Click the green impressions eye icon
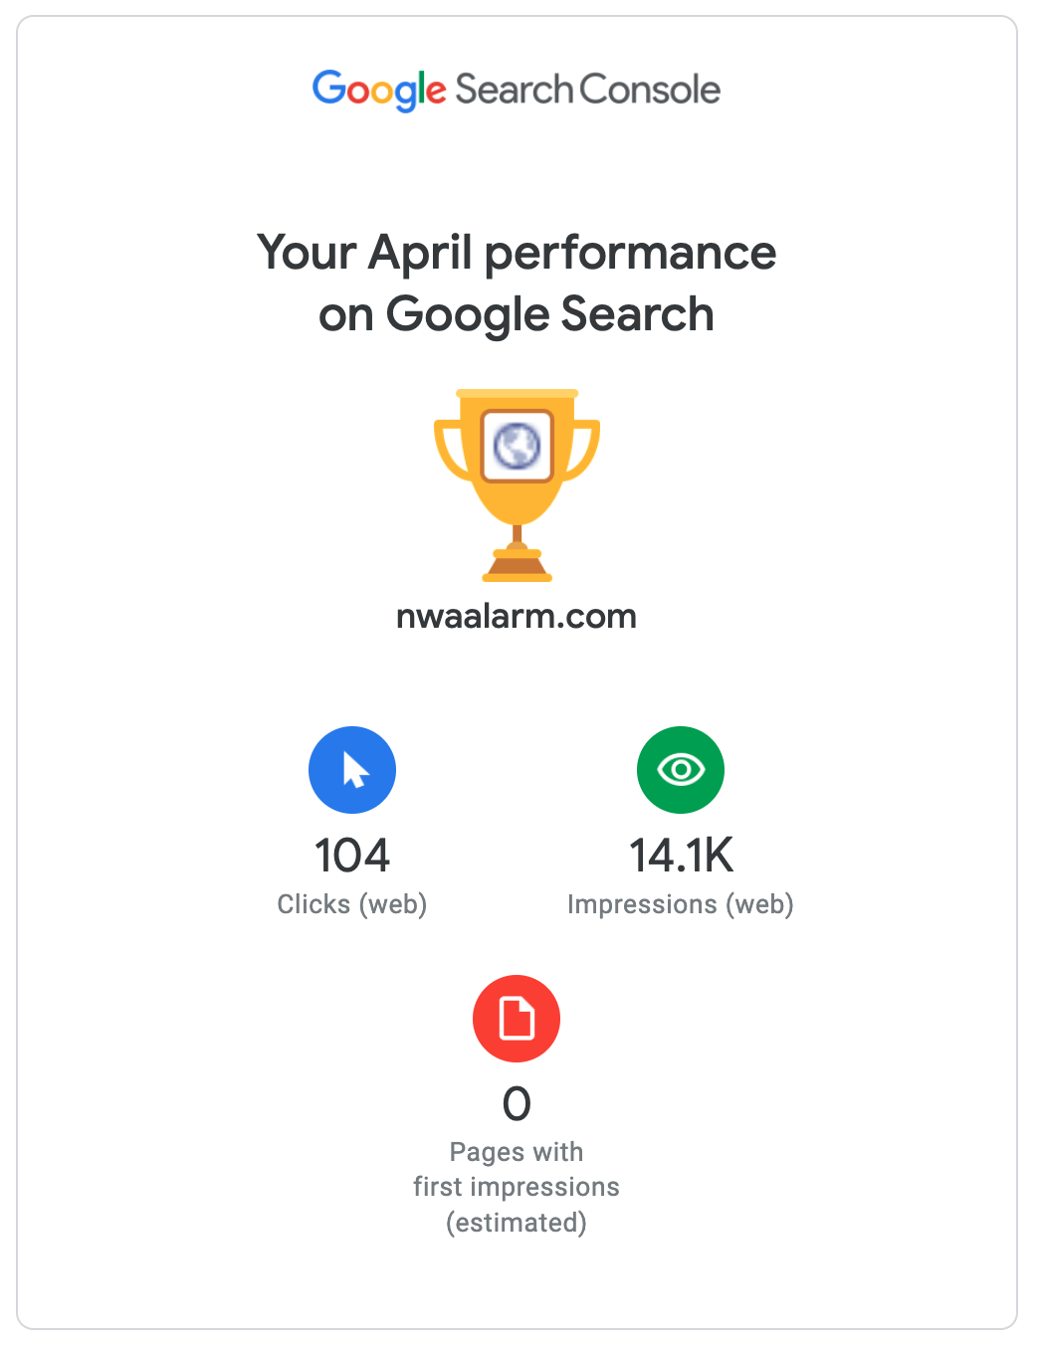The width and height of the screenshot is (1041, 1347). tap(681, 770)
